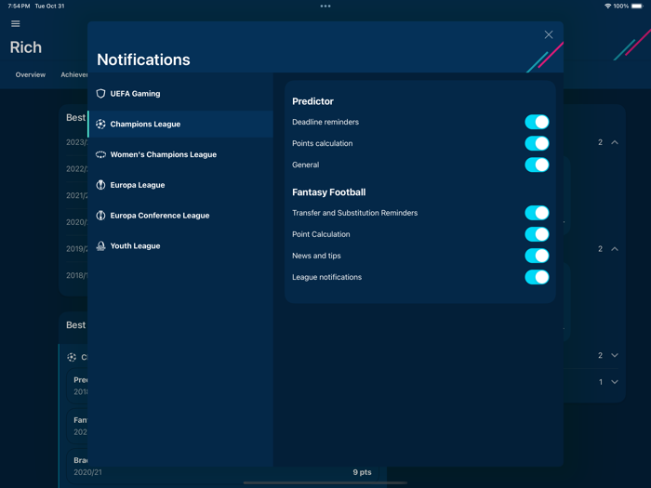Click the 'Fantasy Football' section heading
The width and height of the screenshot is (651, 488).
(x=329, y=192)
